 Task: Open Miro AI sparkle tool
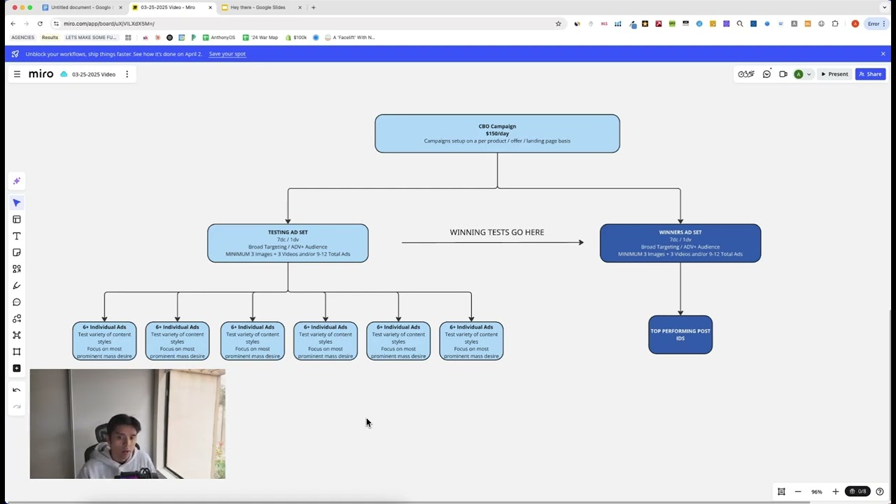(17, 181)
